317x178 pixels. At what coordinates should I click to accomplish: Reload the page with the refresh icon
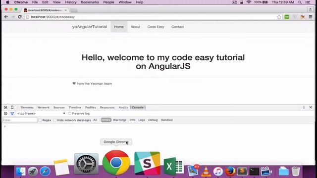click(20, 17)
